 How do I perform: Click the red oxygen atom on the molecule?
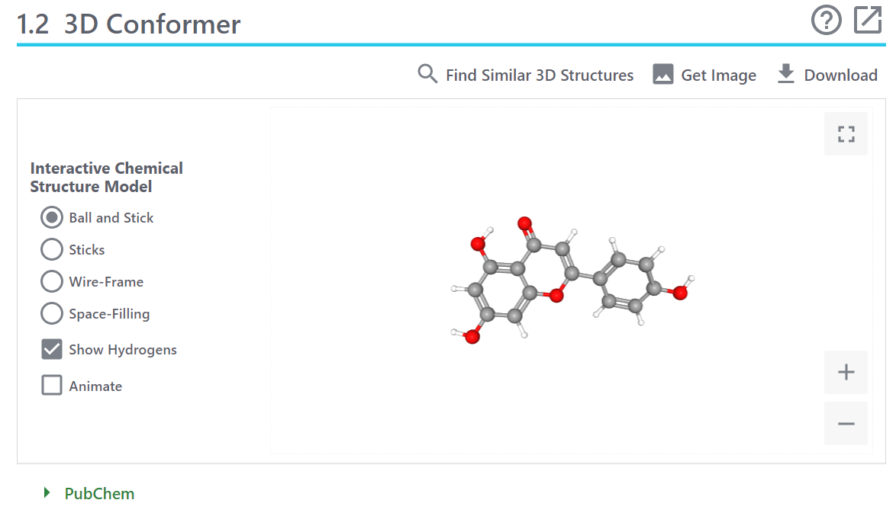click(x=523, y=223)
